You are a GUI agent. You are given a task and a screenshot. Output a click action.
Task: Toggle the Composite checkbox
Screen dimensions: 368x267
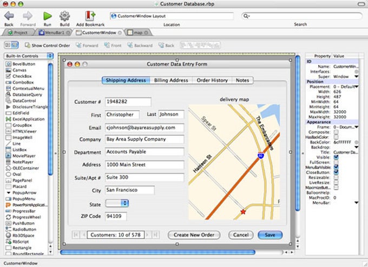click(336, 132)
